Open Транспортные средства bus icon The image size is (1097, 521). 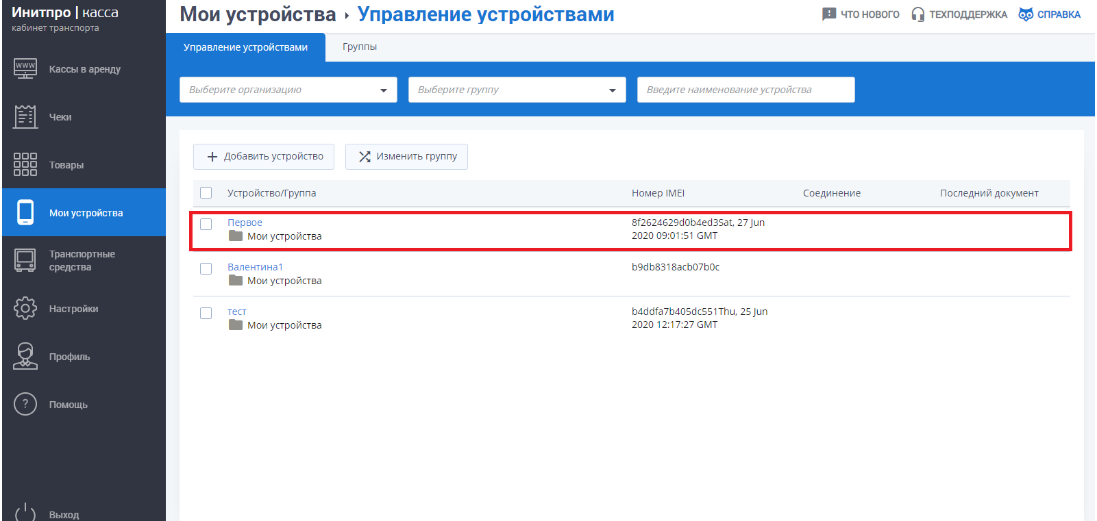[25, 261]
